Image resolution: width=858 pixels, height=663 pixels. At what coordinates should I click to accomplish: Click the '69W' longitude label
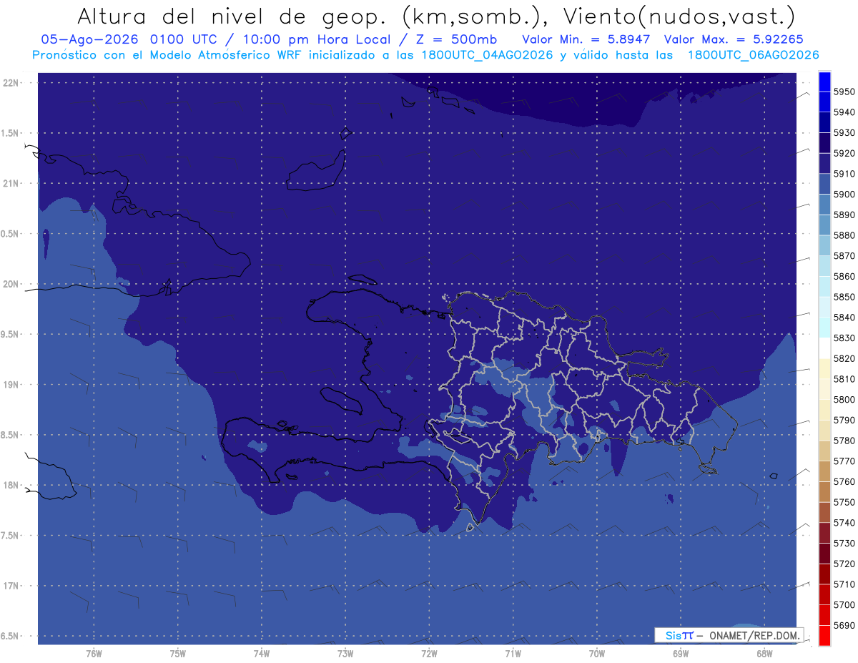(681, 654)
